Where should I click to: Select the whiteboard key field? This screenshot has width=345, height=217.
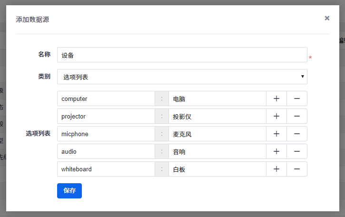[106, 169]
